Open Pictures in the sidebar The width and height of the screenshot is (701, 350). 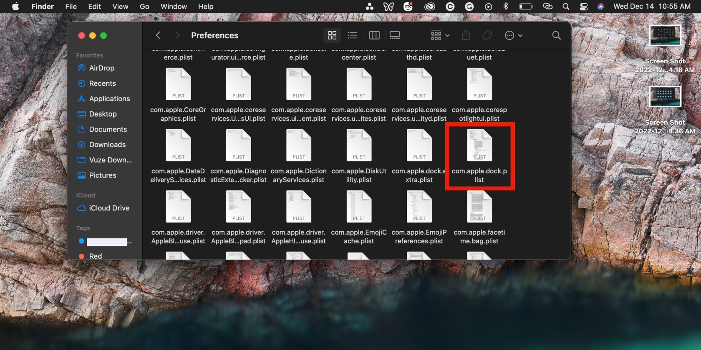103,175
